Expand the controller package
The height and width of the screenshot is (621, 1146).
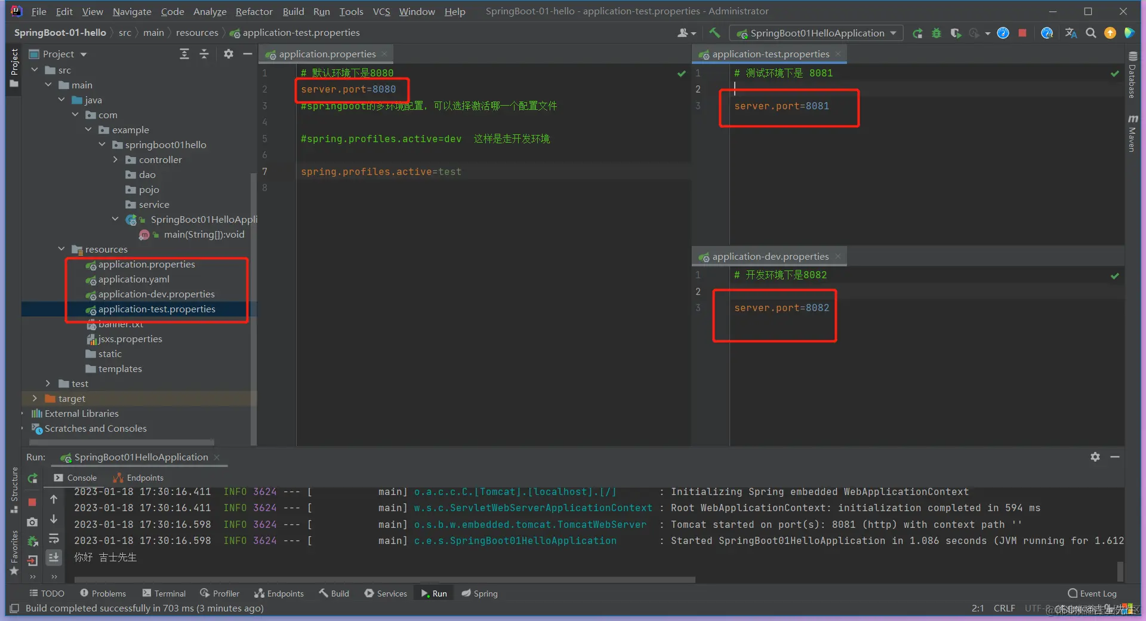click(x=115, y=159)
